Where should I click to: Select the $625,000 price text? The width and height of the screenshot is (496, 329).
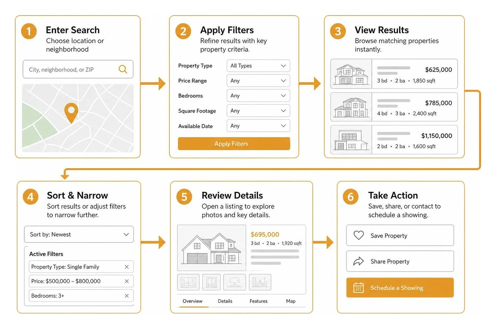438,70
